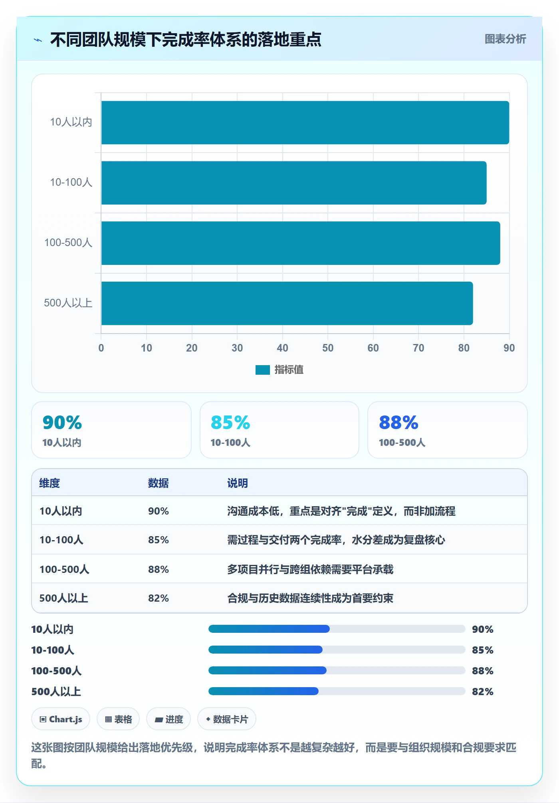
Task: Open the 90% 10人以内 data card
Action: click(111, 430)
